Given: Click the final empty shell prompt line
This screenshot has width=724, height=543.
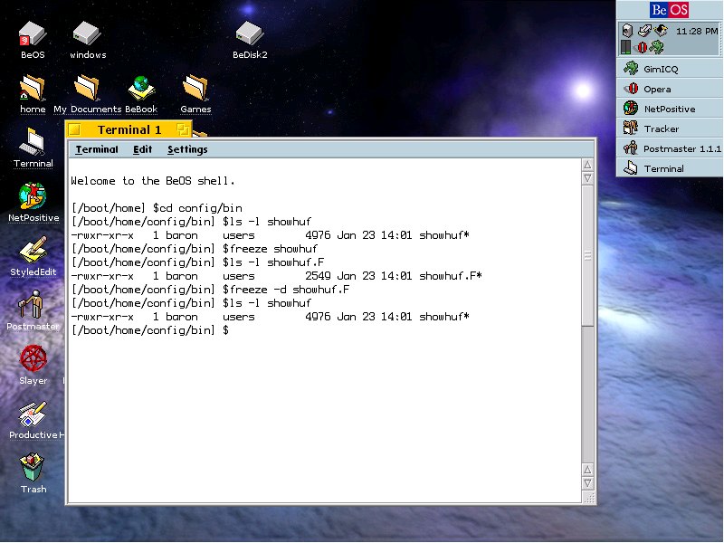Looking at the screenshot, I should [x=150, y=330].
